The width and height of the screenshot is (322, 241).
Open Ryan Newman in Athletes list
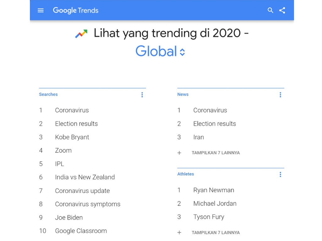coord(214,190)
